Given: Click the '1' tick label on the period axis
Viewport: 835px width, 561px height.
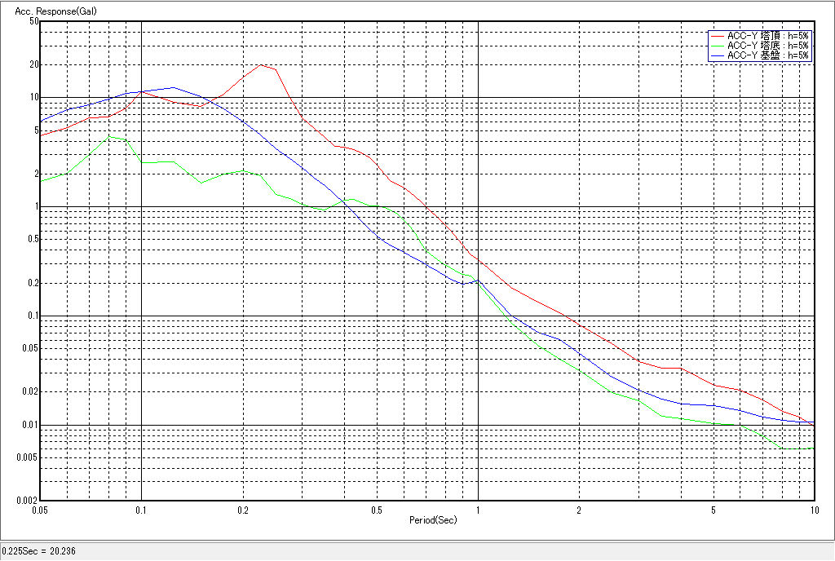Looking at the screenshot, I should 478,509.
